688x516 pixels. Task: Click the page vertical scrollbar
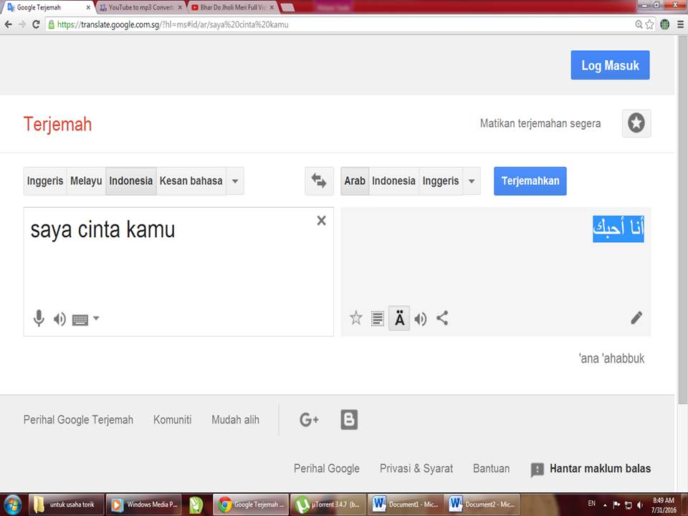point(683,219)
